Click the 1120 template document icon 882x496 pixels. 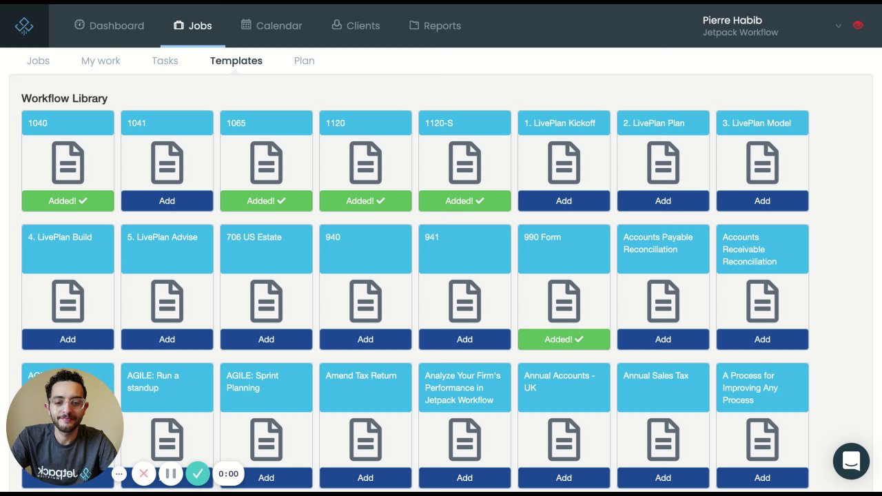tap(365, 163)
